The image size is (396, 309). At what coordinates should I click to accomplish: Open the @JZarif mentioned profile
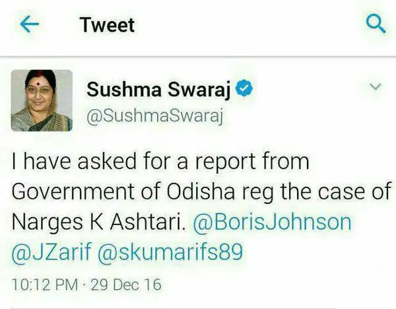point(51,252)
